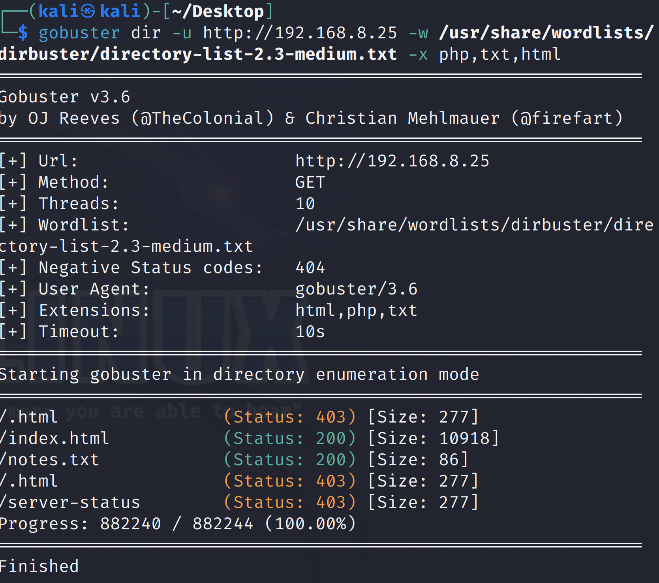Click the 'User Agent:' label
Image resolution: width=659 pixels, height=583 pixels.
point(94,289)
